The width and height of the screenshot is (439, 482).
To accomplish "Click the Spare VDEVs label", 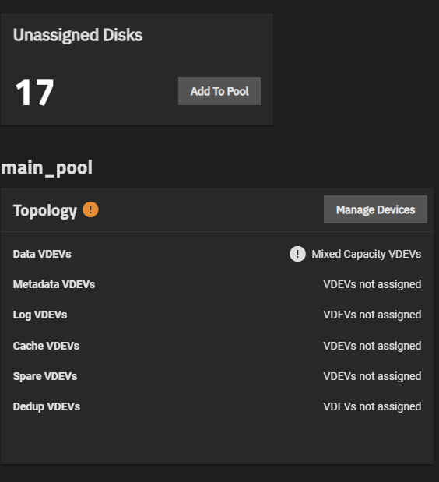I will [x=45, y=376].
